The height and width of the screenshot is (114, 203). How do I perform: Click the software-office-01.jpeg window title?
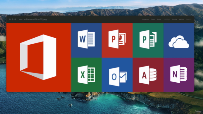pos(35,19)
